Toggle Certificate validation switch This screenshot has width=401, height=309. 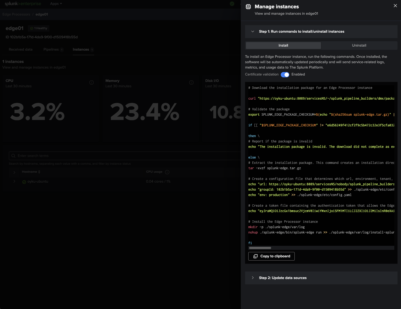(285, 75)
